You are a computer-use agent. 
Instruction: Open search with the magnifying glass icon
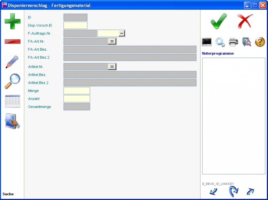[x=12, y=81]
